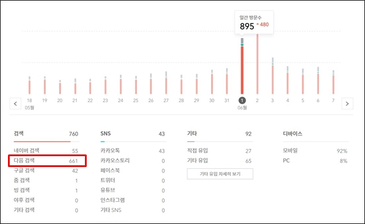Click the SNS section header
365x224 pixels.
point(106,133)
